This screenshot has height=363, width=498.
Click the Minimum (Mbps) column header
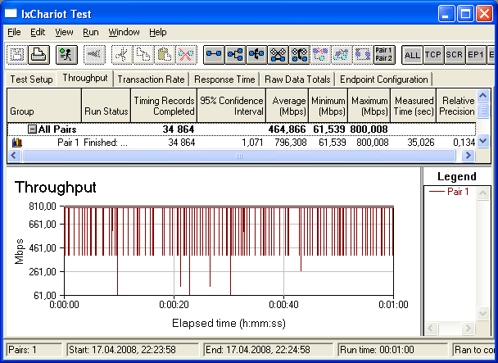[328, 106]
